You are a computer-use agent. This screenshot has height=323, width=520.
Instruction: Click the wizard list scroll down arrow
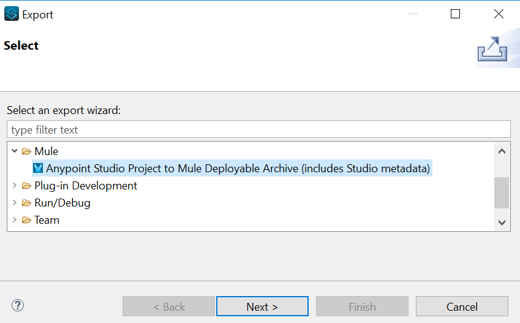coord(502,222)
